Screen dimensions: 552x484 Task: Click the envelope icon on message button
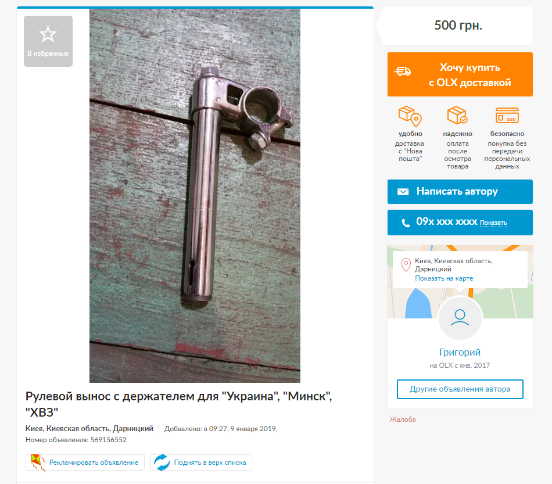[x=403, y=192]
